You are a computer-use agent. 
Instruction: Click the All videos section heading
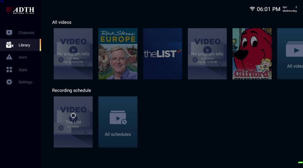(x=62, y=22)
